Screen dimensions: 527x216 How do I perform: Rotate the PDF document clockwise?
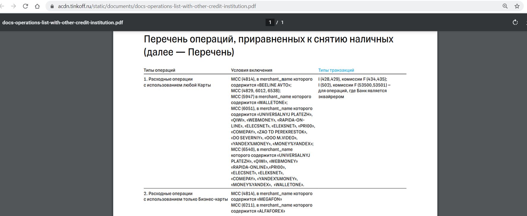515,22
